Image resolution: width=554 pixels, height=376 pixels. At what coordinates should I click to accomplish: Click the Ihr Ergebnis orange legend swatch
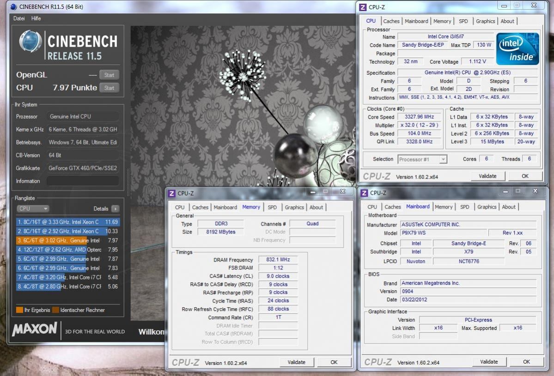(19, 310)
